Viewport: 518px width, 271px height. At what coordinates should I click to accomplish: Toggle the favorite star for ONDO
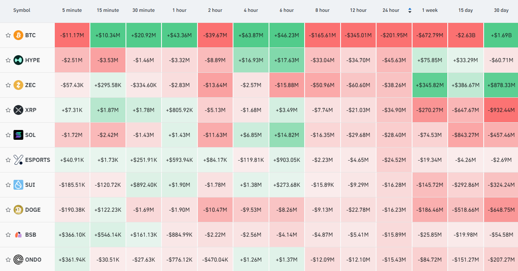[8, 260]
